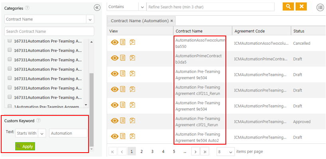The image size is (326, 159).
Task: Go to page 4
Action: [163, 151]
